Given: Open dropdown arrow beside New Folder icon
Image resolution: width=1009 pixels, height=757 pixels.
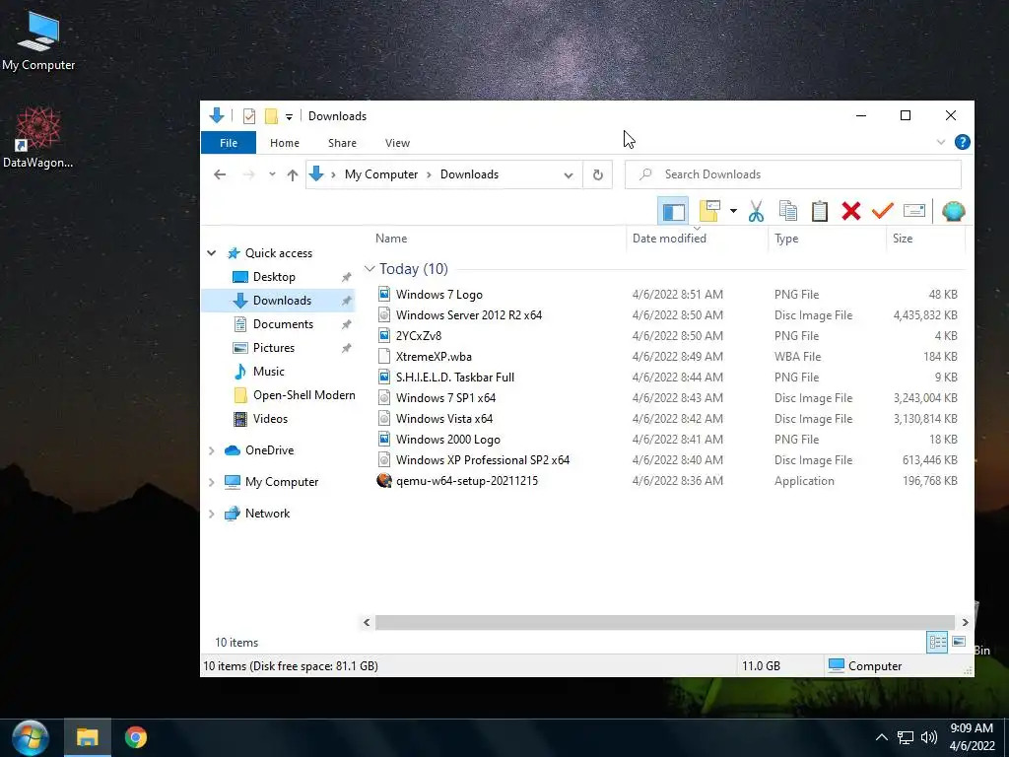Looking at the screenshot, I should pos(733,211).
